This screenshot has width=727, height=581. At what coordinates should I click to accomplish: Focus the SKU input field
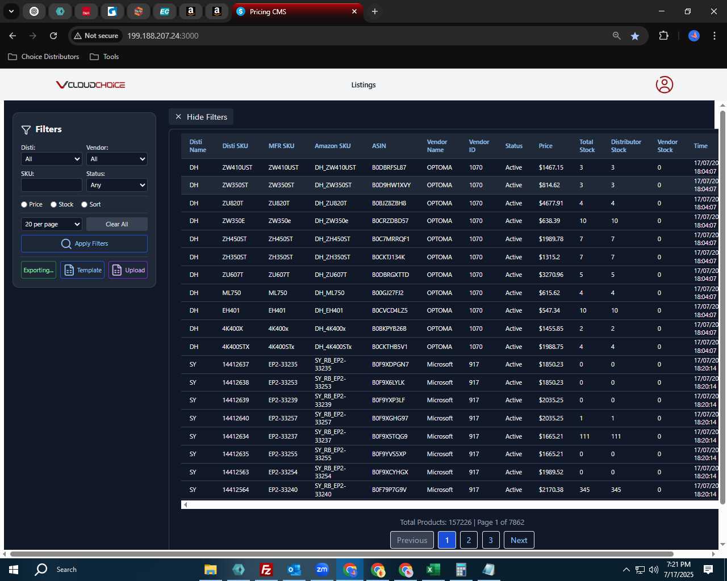tap(52, 185)
